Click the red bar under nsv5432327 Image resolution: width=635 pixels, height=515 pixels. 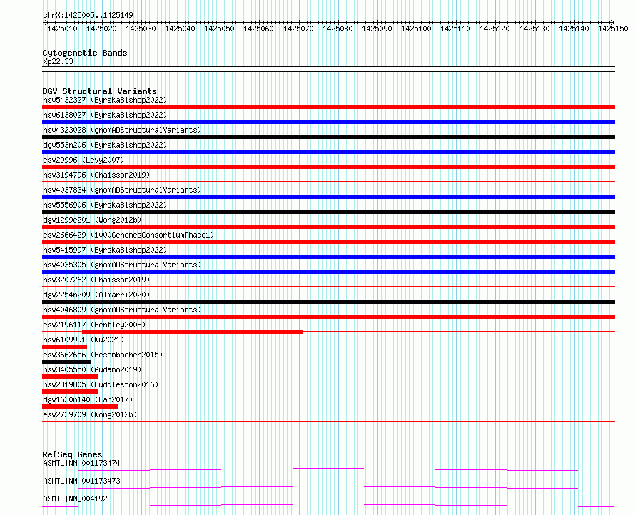click(x=328, y=107)
